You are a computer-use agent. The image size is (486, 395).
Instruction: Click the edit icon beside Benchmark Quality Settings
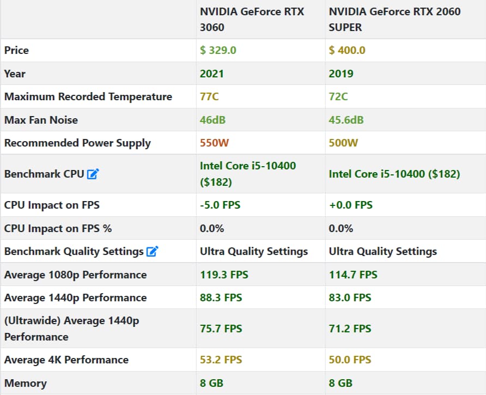point(153,252)
